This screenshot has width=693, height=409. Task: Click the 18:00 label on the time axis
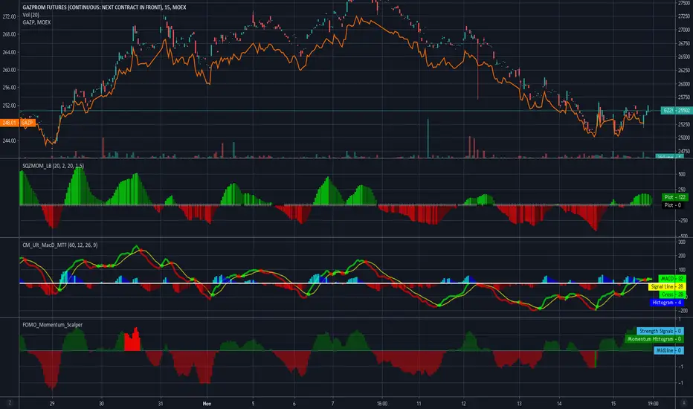coord(382,404)
